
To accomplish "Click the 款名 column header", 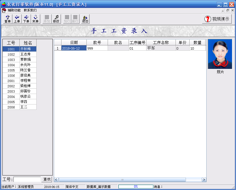I will tap(118, 42).
